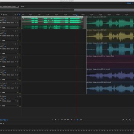Click the second icon in track toolbar
134x134 pixels.
[4, 15]
